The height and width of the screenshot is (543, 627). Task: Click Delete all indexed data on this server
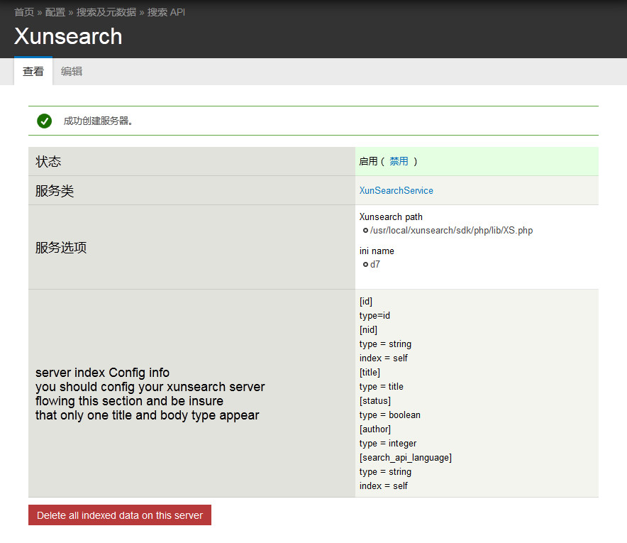pos(120,515)
